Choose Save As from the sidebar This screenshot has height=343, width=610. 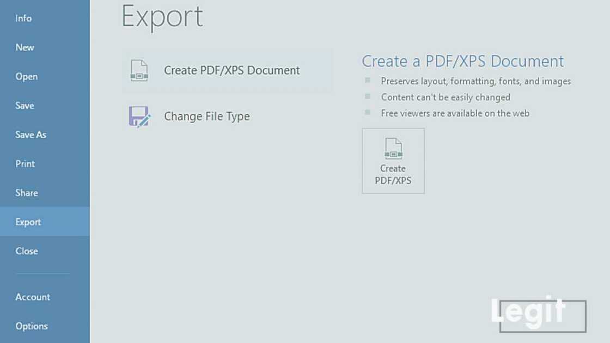tap(30, 134)
